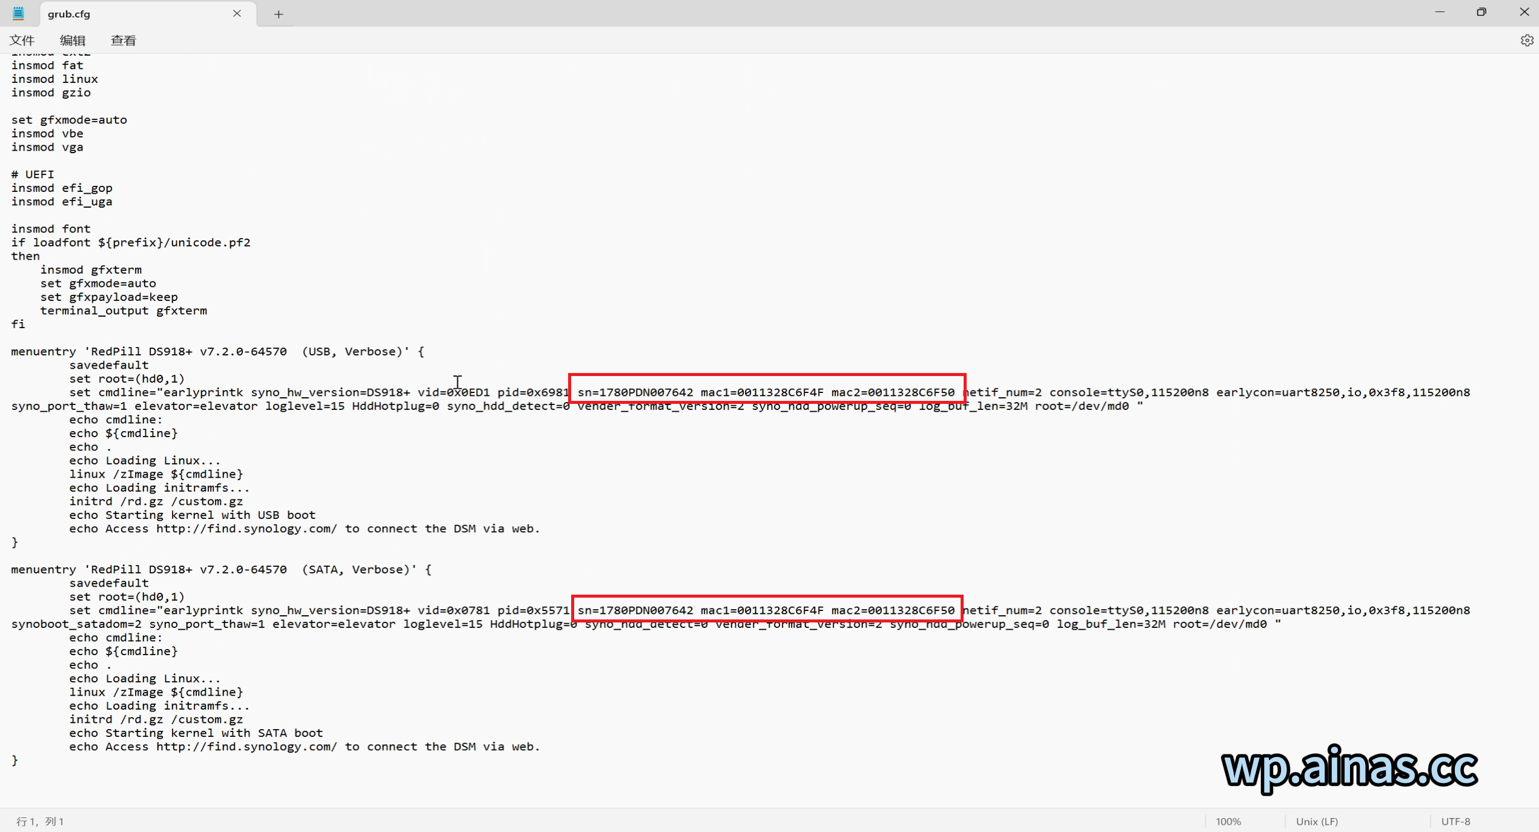Place cursor in SATA entry mac1=0011328C6F4F text
Viewport: 1539px width, 832px height.
762,610
